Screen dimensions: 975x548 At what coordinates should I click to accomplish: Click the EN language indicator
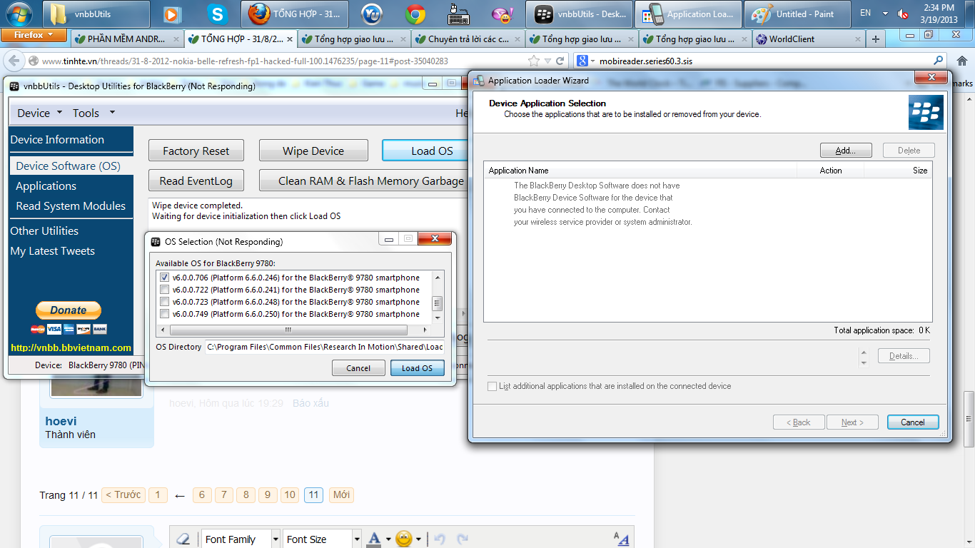point(865,13)
